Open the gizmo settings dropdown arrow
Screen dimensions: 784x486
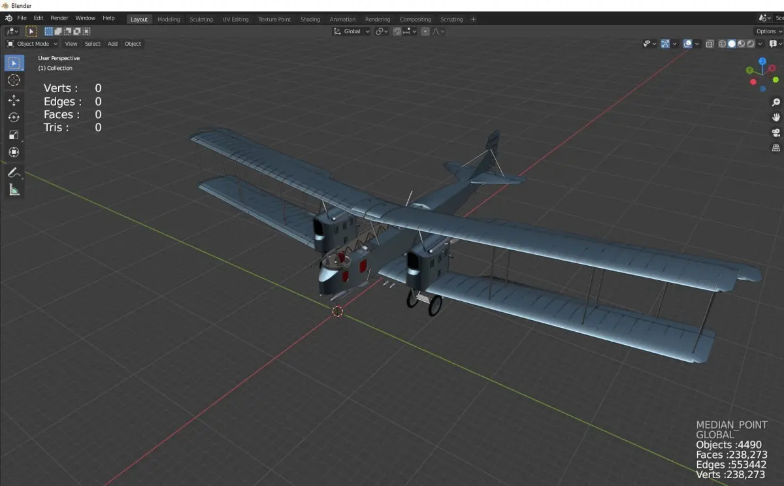click(x=675, y=44)
